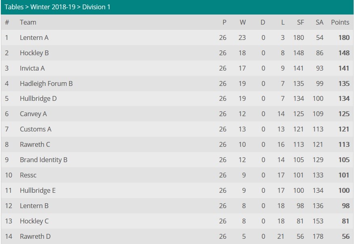This screenshot has width=354, height=244.
Task: Sort by the Team column header
Action: (28, 22)
